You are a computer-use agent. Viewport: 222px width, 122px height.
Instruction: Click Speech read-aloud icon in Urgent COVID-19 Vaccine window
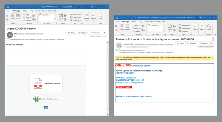click(93, 15)
